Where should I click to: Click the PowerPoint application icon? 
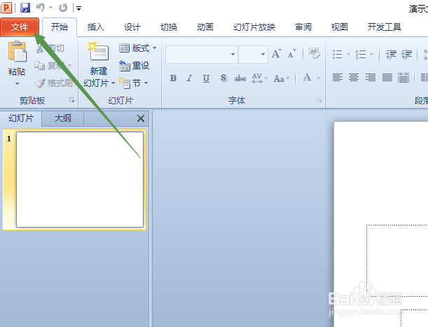(6, 8)
